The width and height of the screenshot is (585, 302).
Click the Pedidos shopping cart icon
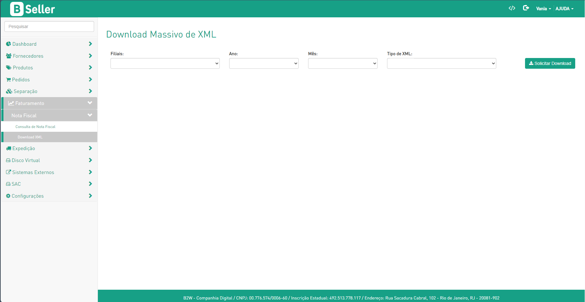9,80
